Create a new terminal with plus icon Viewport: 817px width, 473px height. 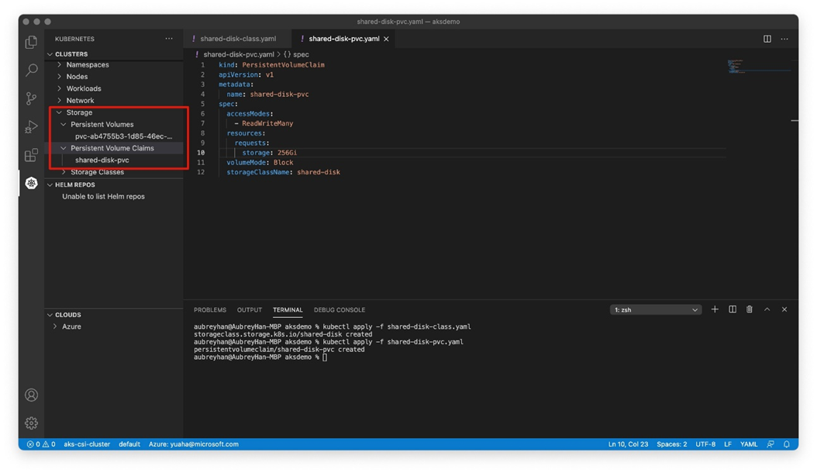(715, 309)
